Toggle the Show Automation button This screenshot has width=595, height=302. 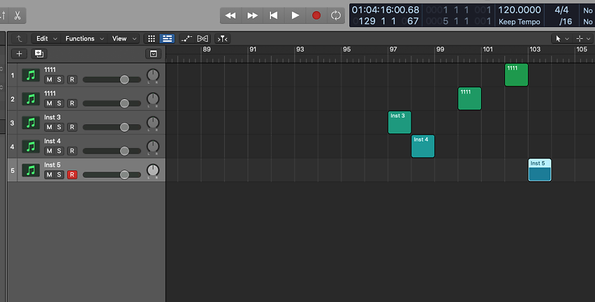pyautogui.click(x=186, y=39)
